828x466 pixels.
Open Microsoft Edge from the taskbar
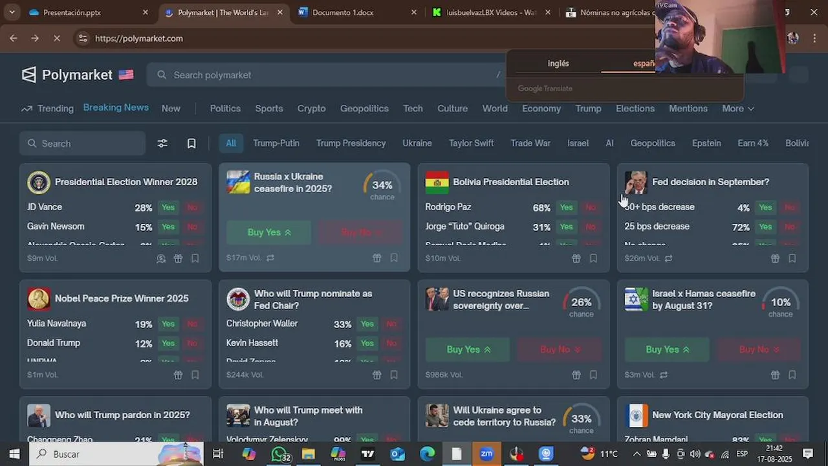[427, 454]
